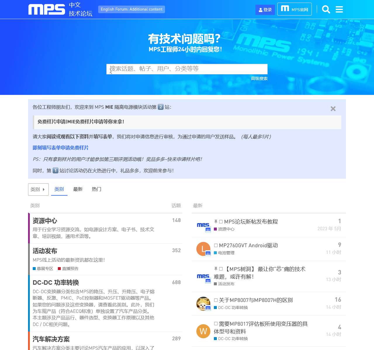The height and width of the screenshot is (350, 374).
Task: Open topic MPS论坛新帖发布教程
Action: [251, 222]
